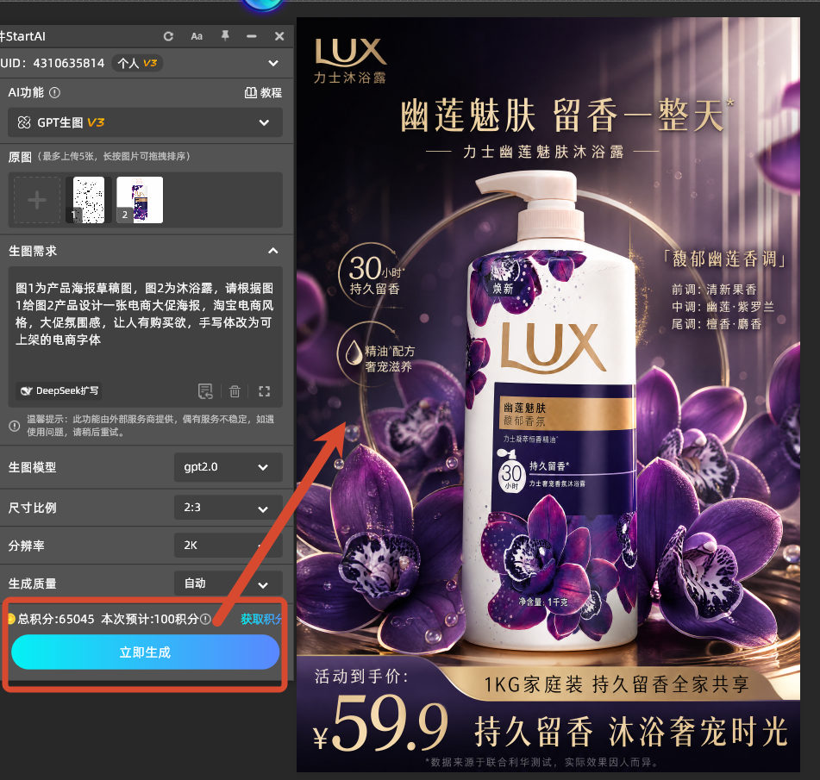Select uploaded thumbnail number 2
The image size is (820, 780).
pos(140,200)
